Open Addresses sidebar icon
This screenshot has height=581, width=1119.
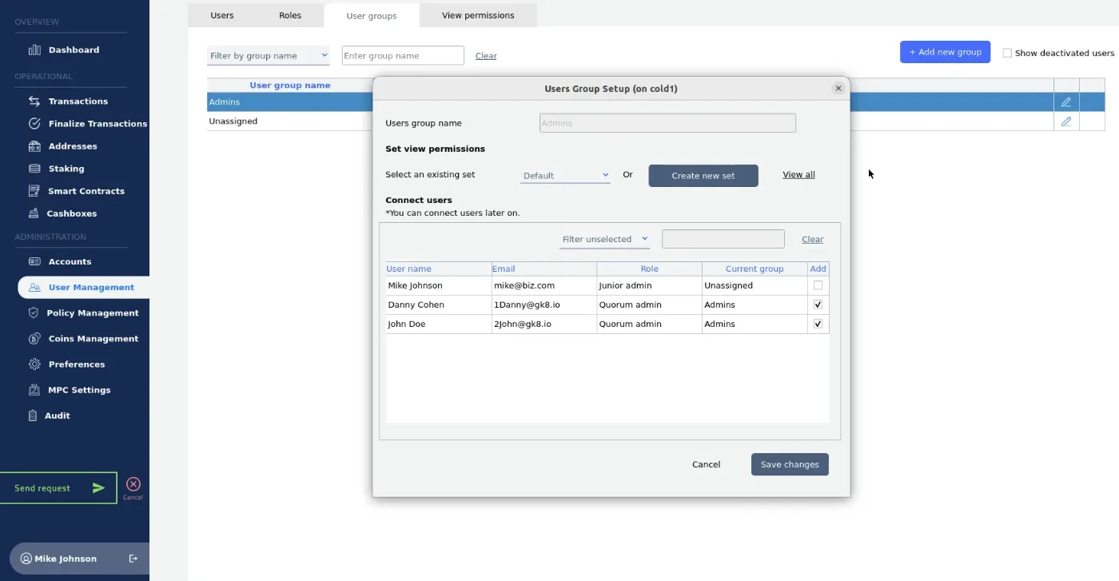(x=34, y=146)
